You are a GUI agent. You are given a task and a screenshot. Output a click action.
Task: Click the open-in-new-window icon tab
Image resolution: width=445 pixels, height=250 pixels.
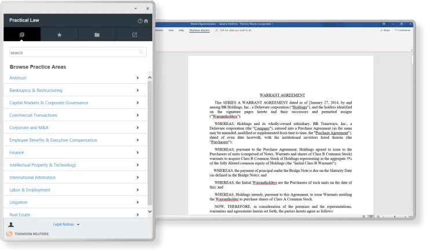(x=134, y=35)
